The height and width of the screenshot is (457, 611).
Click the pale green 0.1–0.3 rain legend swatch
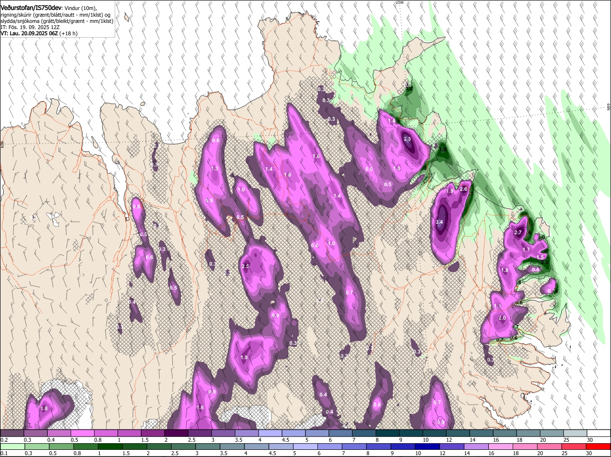click(13, 447)
